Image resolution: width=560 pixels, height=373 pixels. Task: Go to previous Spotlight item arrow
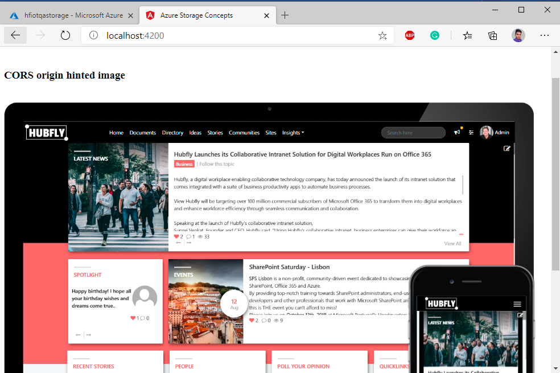point(78,335)
